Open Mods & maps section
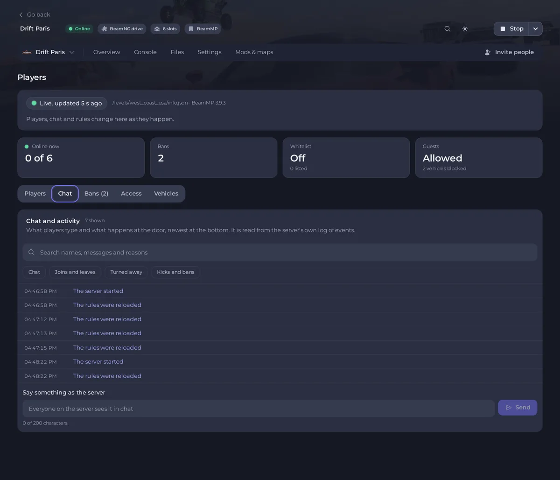This screenshot has height=480, width=560. point(254,52)
